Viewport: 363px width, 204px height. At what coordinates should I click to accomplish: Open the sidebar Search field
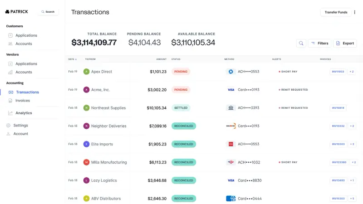pos(48,12)
